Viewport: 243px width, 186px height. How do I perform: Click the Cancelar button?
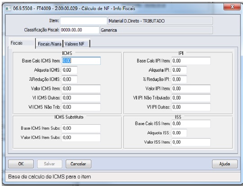[78, 164]
